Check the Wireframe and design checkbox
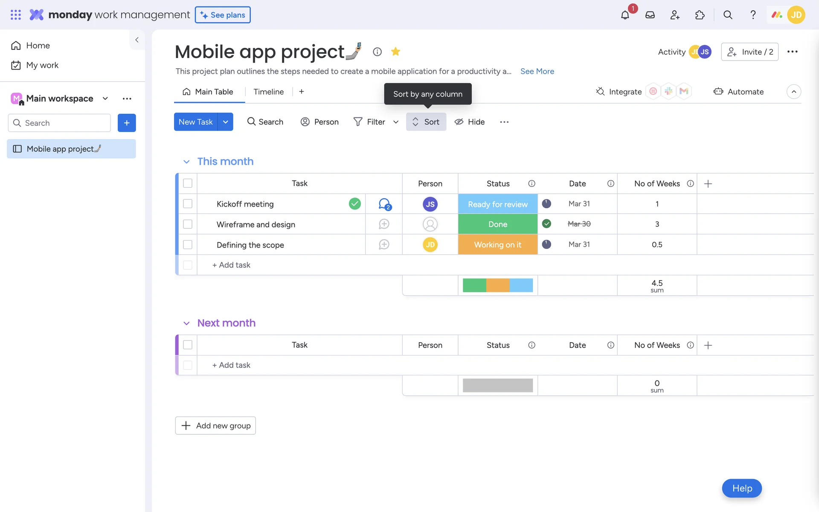819x512 pixels. coord(188,224)
